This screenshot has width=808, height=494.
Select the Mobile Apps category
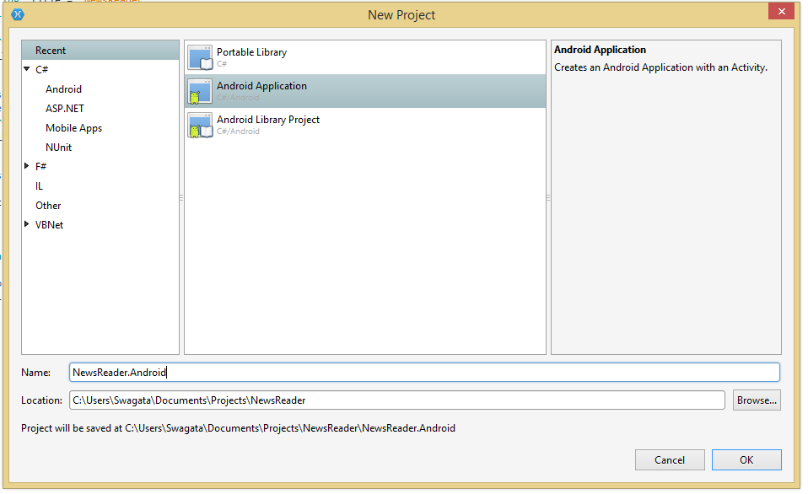click(73, 128)
